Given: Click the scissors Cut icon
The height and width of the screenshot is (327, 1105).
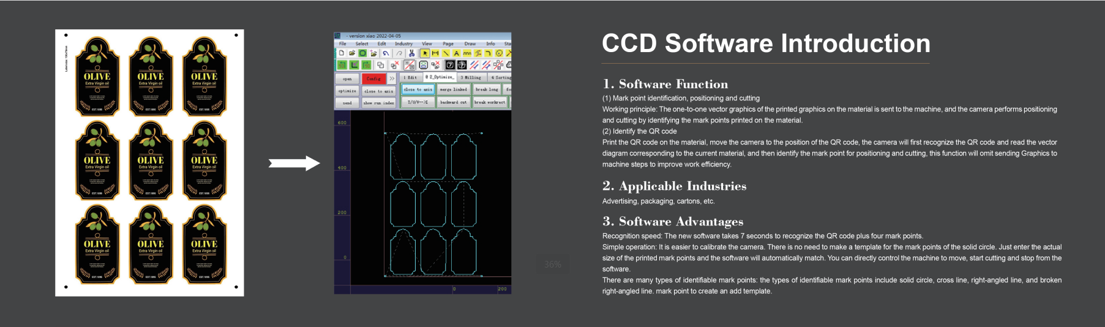Looking at the screenshot, I should coord(411,53).
